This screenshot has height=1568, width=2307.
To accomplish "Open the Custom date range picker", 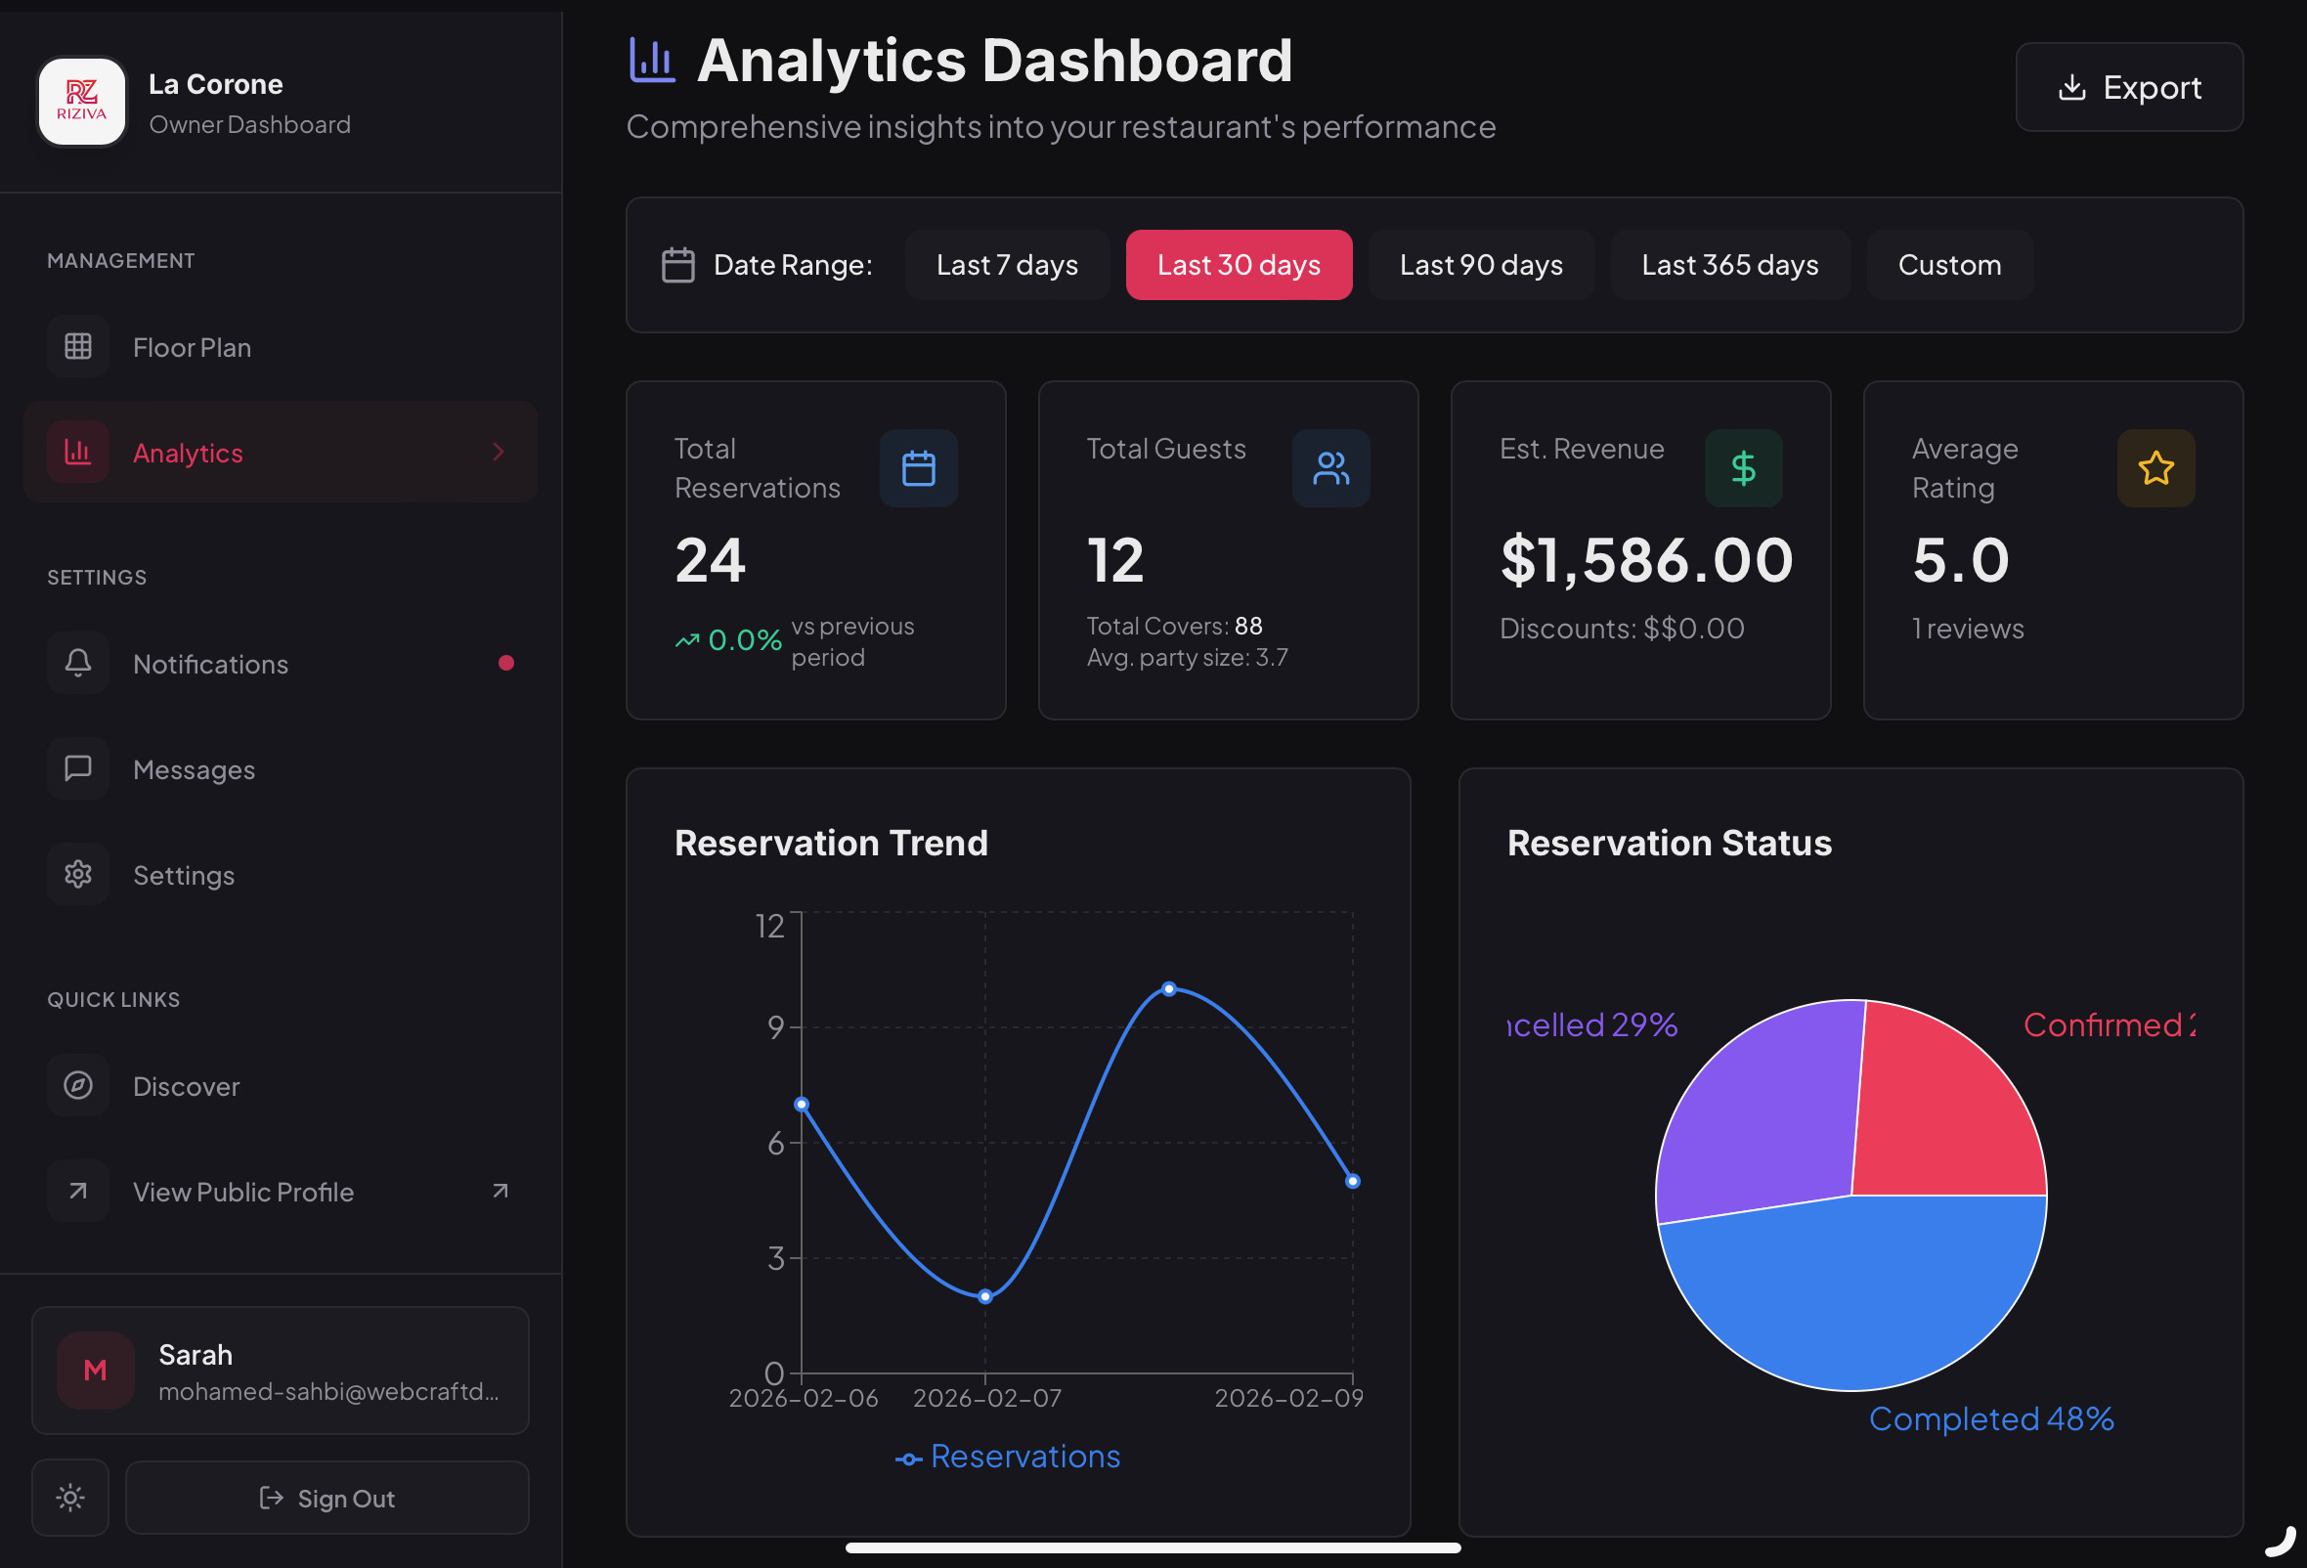I will coord(1948,265).
